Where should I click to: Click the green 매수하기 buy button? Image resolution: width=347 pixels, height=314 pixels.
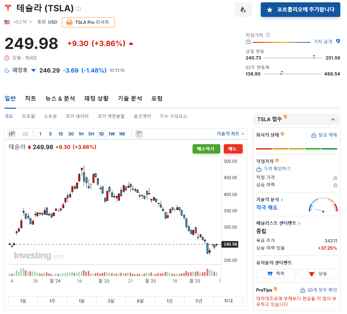[x=206, y=149]
